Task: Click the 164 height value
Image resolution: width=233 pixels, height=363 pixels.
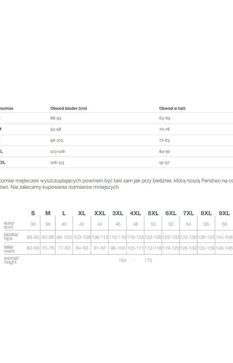Action: [x=123, y=260]
